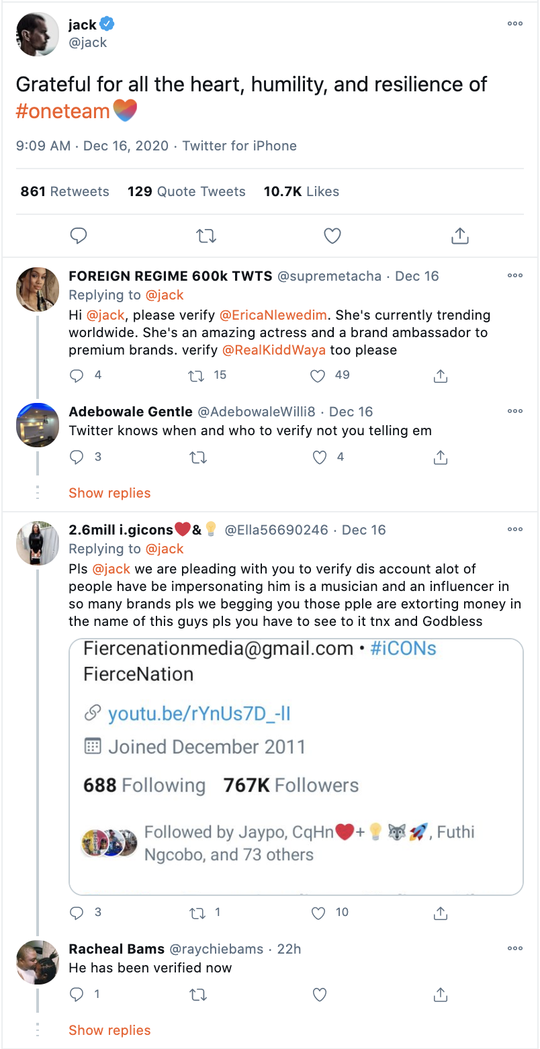Open the attached FierceNation profile image
Viewport: 540px width, 1049px height.
tap(296, 766)
